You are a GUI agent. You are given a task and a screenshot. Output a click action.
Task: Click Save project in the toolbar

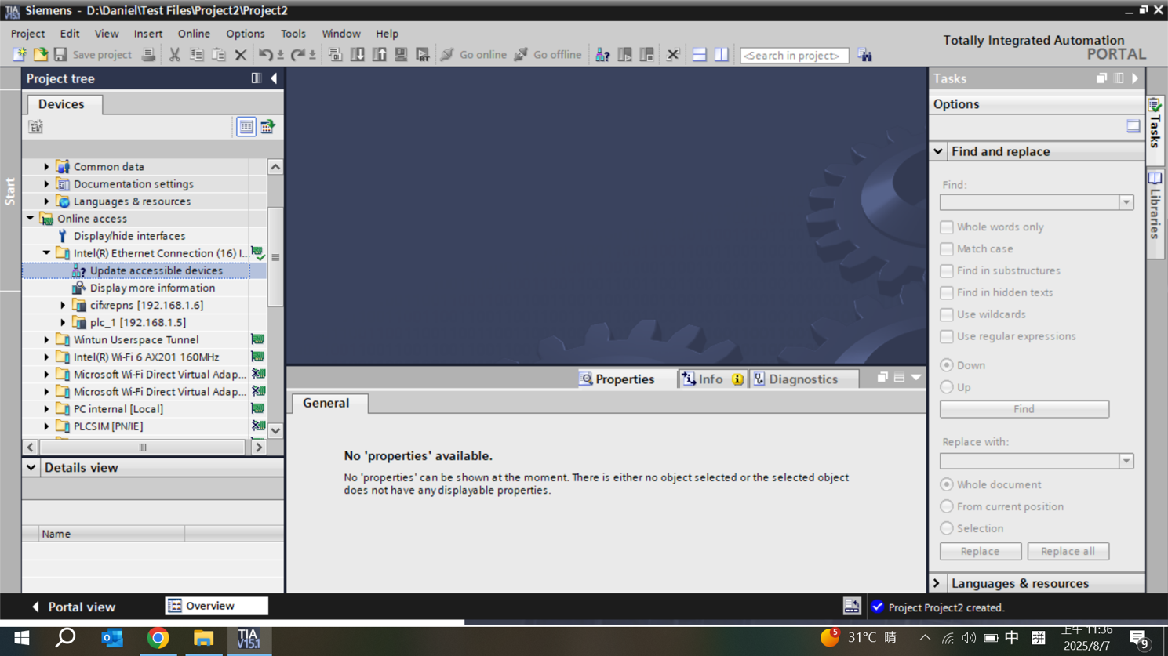(93, 55)
